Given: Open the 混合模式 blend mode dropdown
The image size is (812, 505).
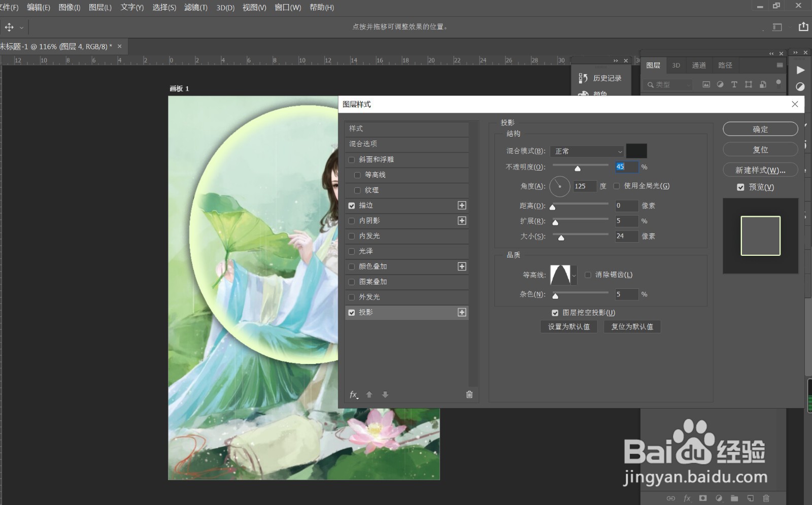Looking at the screenshot, I should [587, 151].
